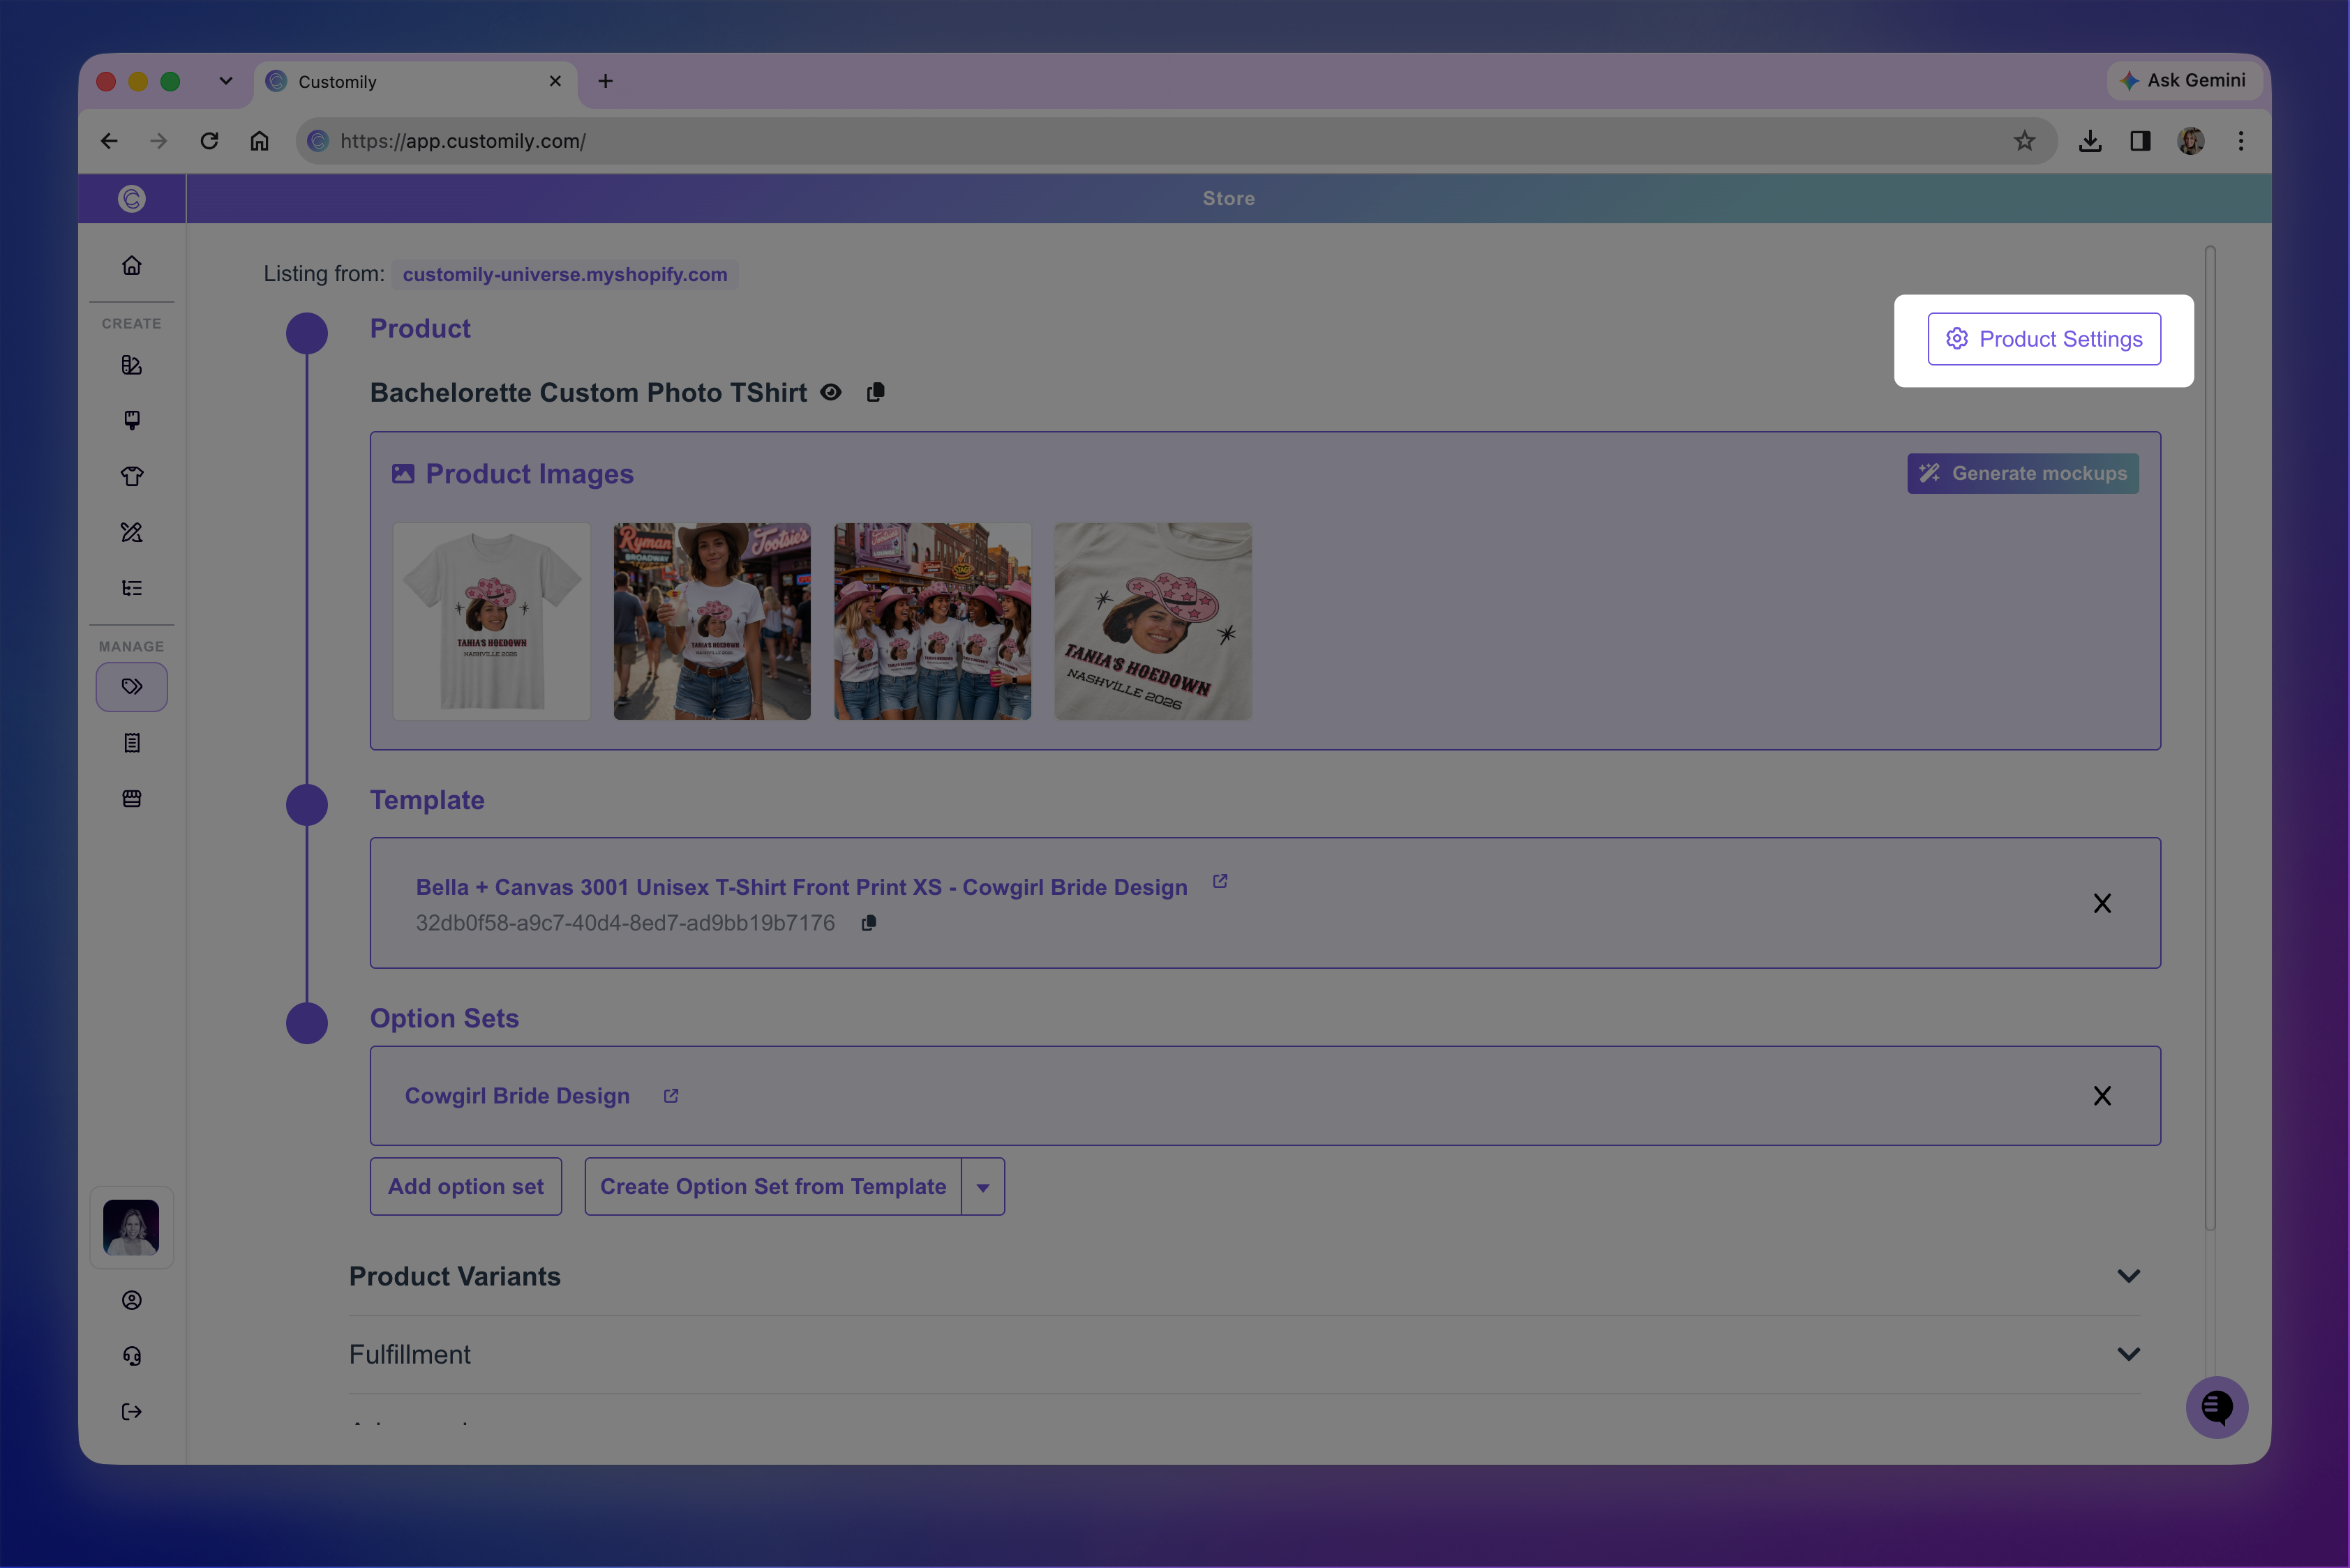This screenshot has width=2350, height=1568.
Task: Switch to the Customily browser tab
Action: (416, 82)
